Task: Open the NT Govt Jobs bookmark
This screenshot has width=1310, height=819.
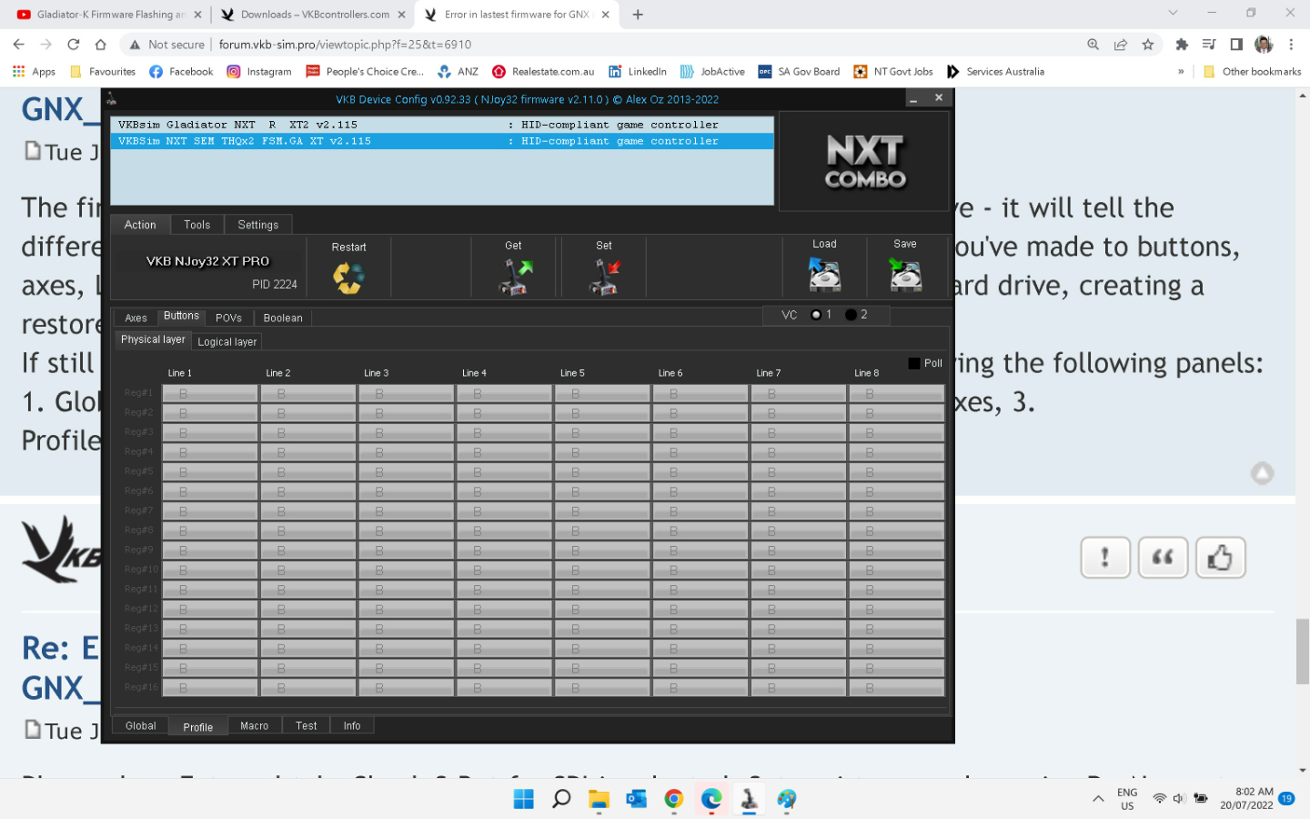Action: [x=893, y=71]
